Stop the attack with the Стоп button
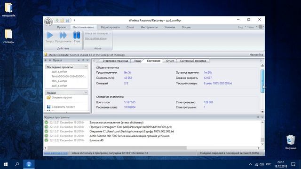 (77, 37)
